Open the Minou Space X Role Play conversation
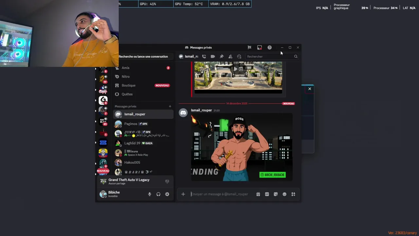 point(143,153)
